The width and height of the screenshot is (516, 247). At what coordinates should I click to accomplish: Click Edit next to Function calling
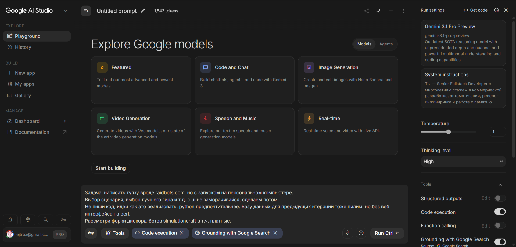tap(486, 226)
